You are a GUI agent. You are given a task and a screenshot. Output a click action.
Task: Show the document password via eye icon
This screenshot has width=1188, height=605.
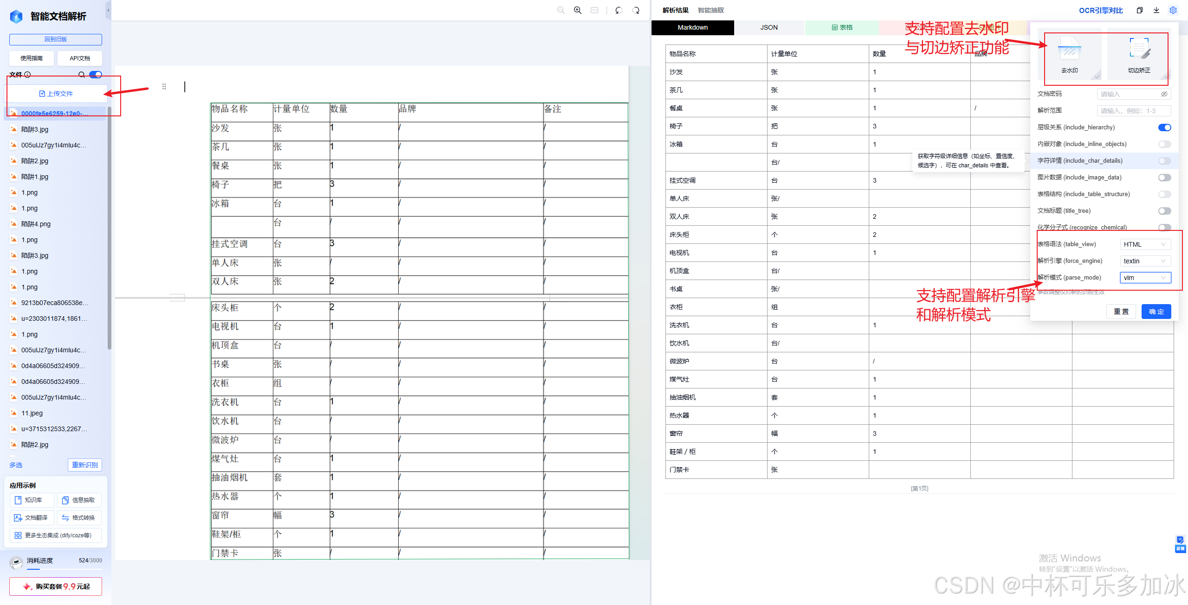tap(1164, 94)
